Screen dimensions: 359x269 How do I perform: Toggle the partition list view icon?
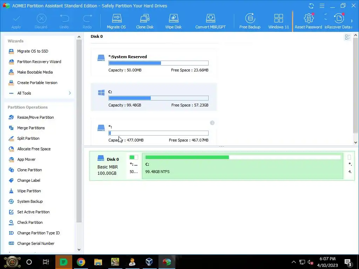click(x=347, y=37)
